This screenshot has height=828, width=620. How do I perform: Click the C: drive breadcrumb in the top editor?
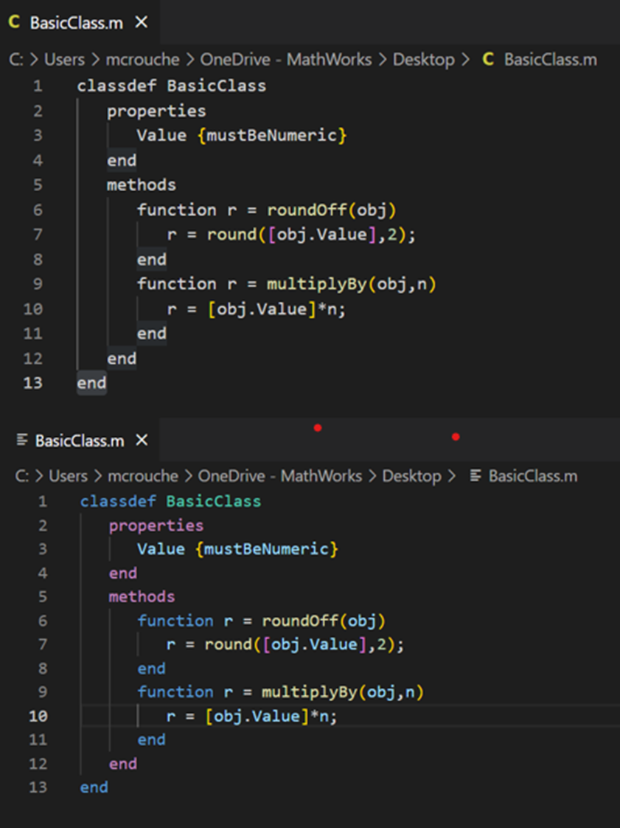[x=16, y=60]
